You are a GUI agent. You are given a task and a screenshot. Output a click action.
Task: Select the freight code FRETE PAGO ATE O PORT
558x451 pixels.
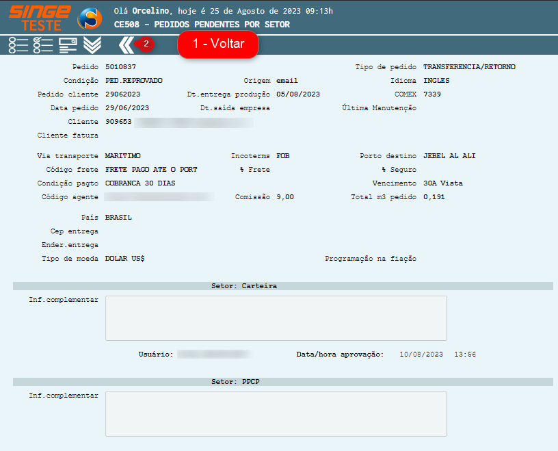[151, 170]
